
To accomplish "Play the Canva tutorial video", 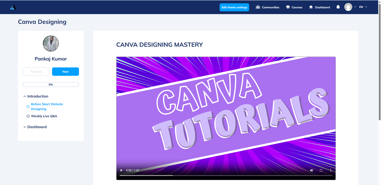I will click(x=121, y=170).
